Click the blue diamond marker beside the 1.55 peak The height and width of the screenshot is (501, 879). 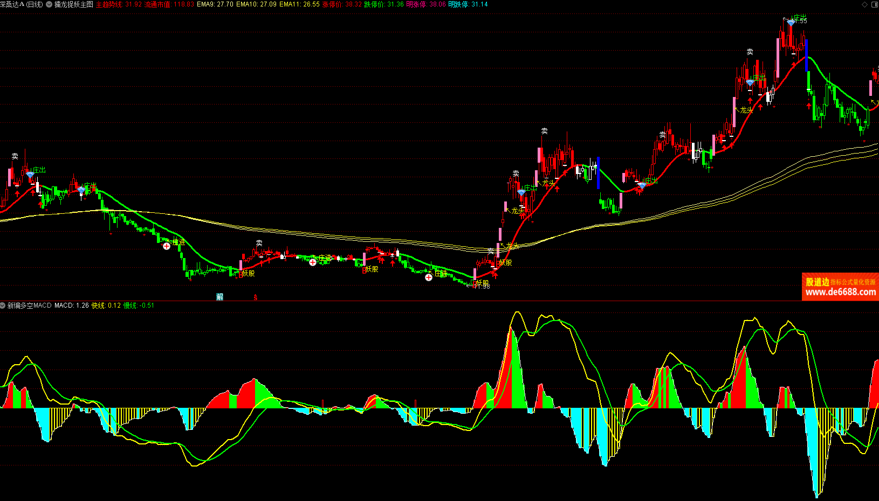(791, 23)
